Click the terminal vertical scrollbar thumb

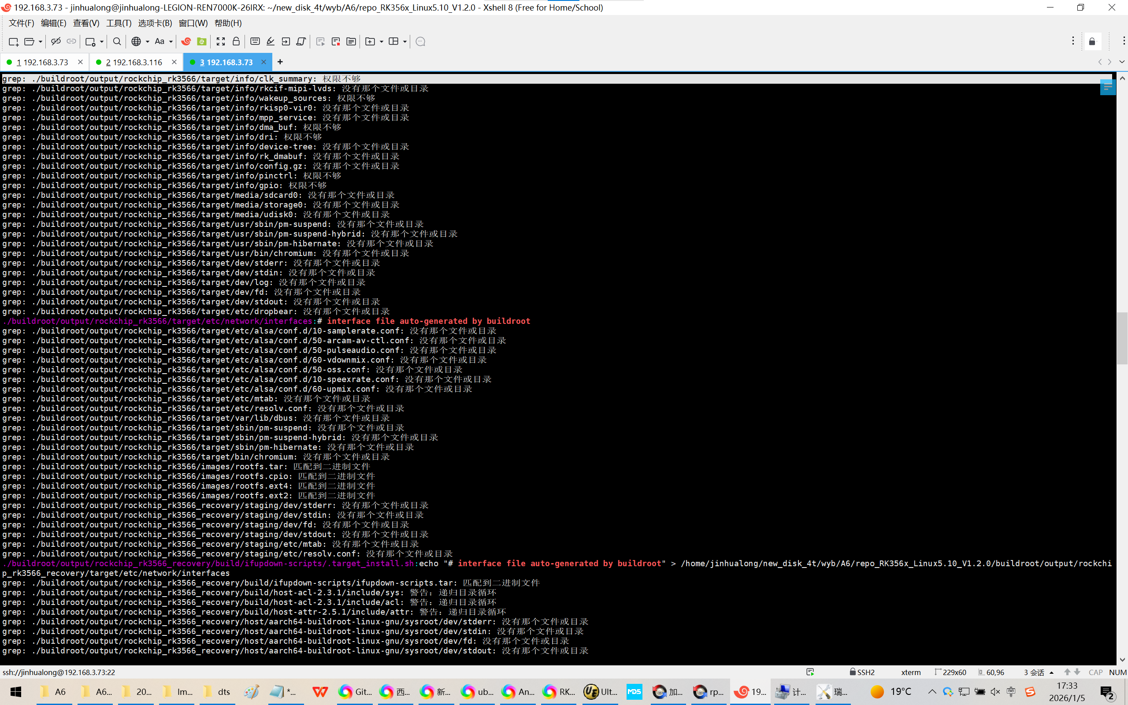click(1122, 338)
